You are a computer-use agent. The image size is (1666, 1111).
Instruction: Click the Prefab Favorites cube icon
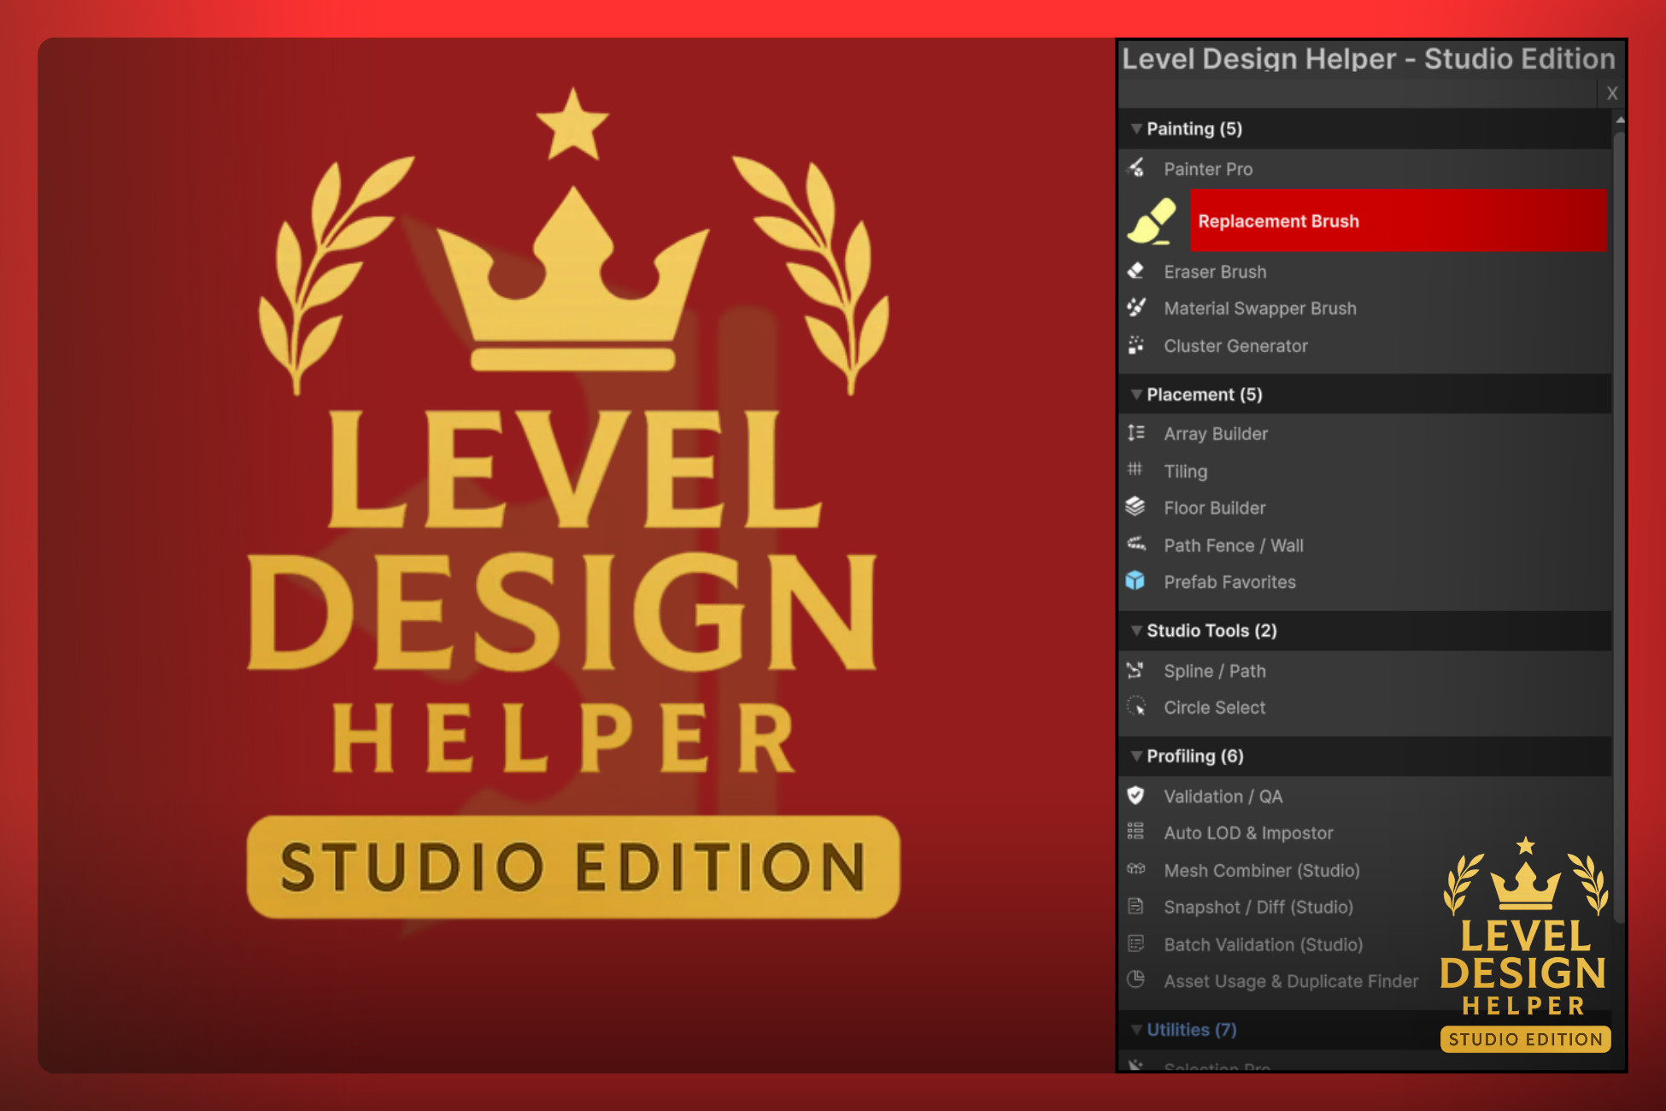(x=1135, y=581)
